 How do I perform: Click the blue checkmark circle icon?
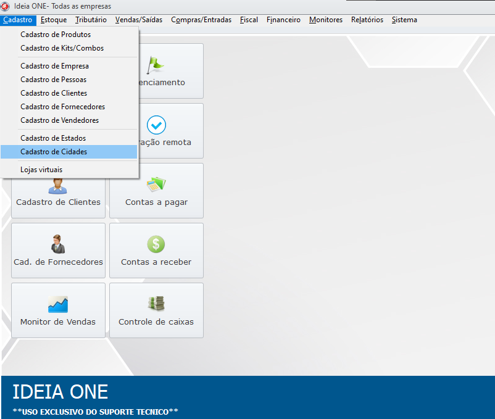point(156,125)
